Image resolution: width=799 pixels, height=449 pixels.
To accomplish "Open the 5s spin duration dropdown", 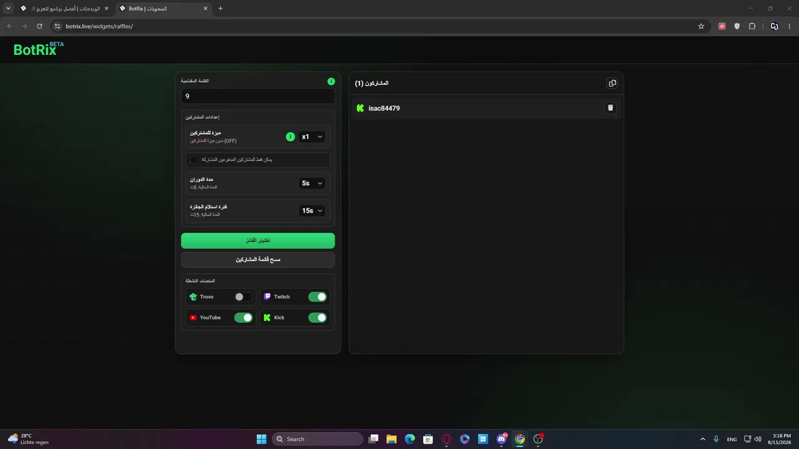I will coord(312,183).
